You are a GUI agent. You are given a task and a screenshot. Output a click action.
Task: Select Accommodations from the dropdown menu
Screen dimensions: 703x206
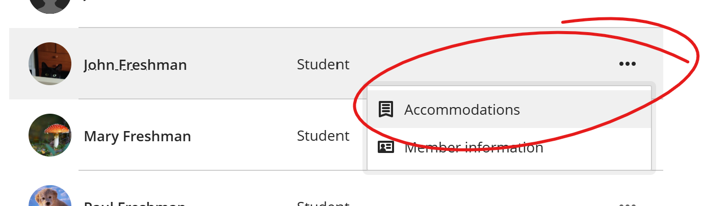click(509, 110)
